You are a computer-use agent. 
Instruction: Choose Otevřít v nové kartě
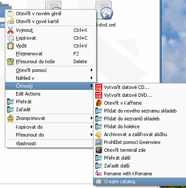tap(51, 21)
